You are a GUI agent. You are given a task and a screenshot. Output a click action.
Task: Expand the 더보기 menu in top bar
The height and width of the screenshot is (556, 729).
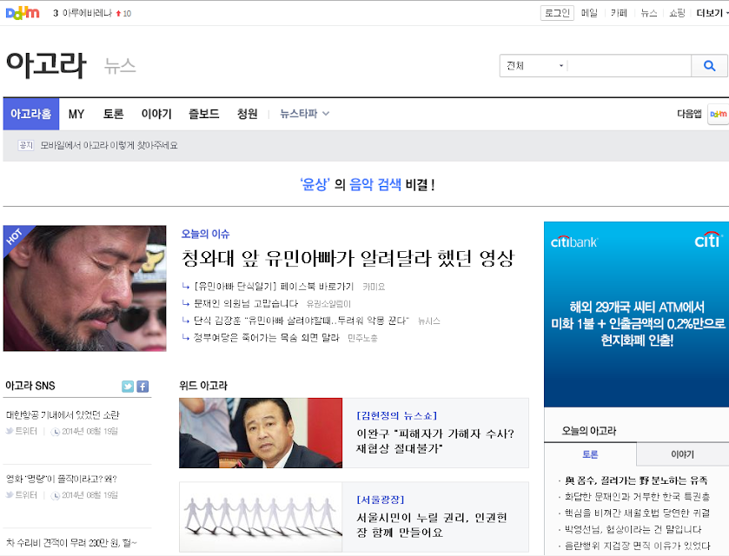712,13
